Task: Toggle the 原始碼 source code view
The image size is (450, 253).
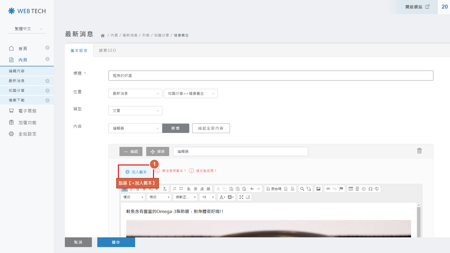Action: tap(274, 189)
